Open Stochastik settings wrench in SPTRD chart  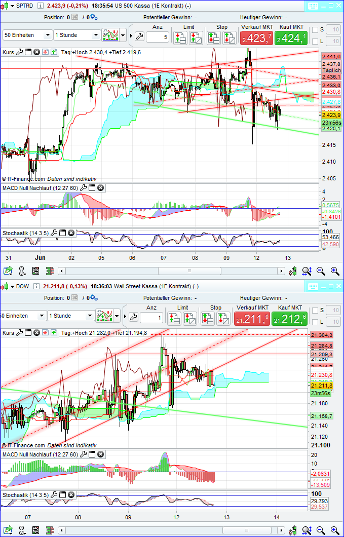coord(54,233)
